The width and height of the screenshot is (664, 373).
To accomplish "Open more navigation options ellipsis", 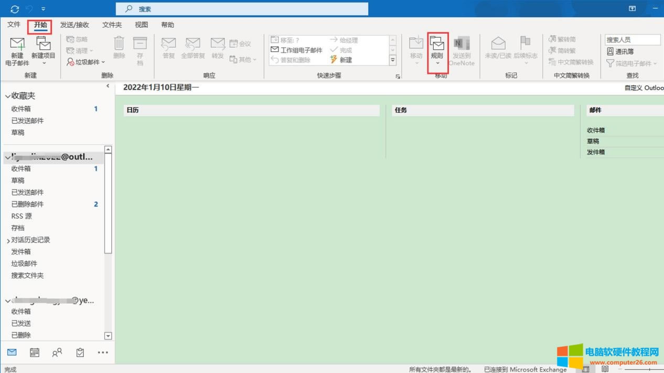I will pos(103,352).
